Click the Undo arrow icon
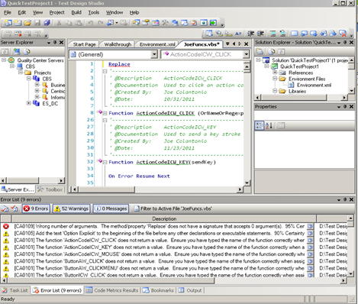Image resolution: width=358 pixels, height=304 pixels. click(90, 23)
